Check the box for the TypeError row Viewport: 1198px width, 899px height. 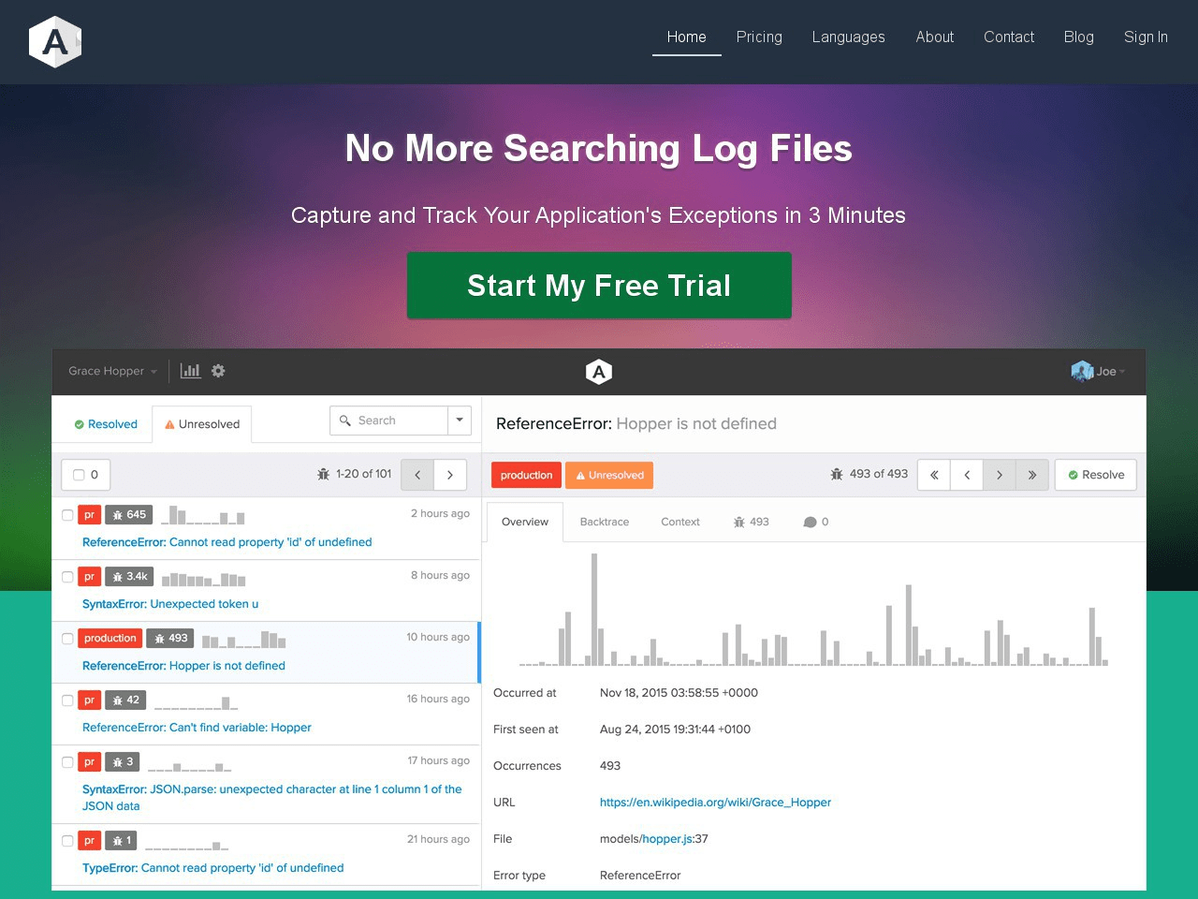point(67,841)
